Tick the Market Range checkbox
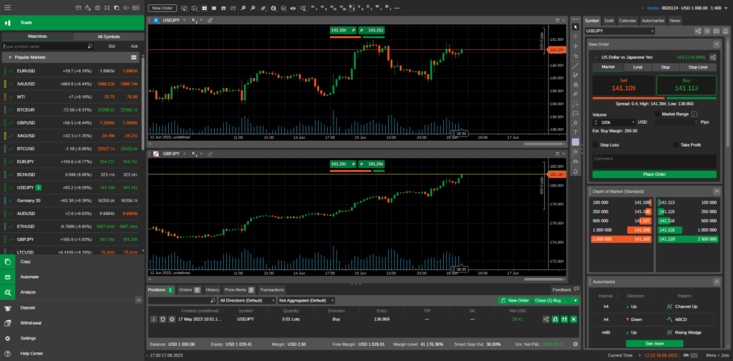 tap(658, 114)
